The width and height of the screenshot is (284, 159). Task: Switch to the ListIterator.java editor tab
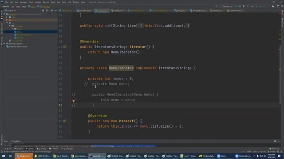pyautogui.click(x=235, y=11)
